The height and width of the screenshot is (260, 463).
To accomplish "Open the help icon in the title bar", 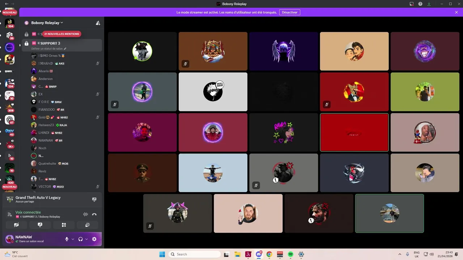I will (x=420, y=4).
